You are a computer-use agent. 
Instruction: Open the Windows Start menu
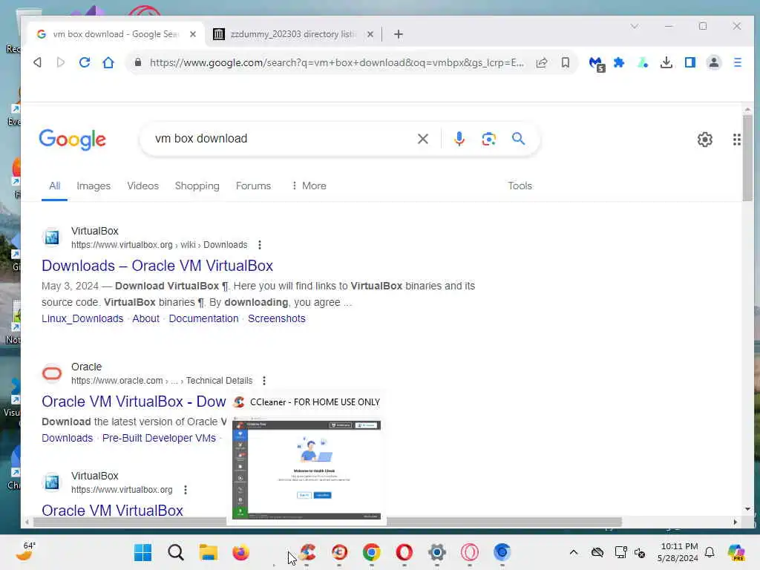143,552
